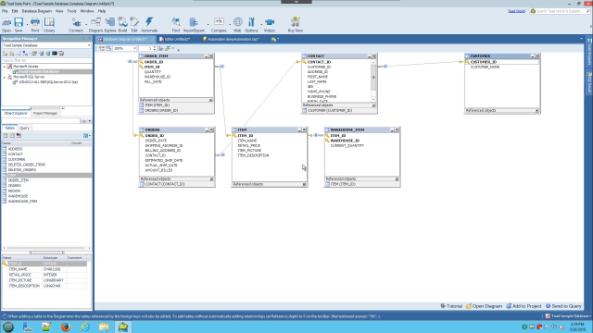This screenshot has height=333, width=593.
Task: Click the Buy Now icon
Action: (x=296, y=25)
